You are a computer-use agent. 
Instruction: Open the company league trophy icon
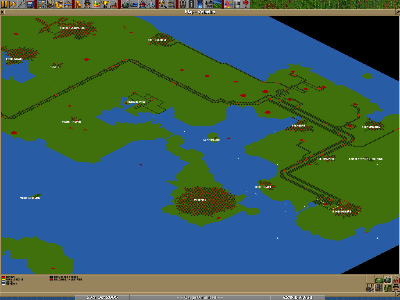(105, 4)
